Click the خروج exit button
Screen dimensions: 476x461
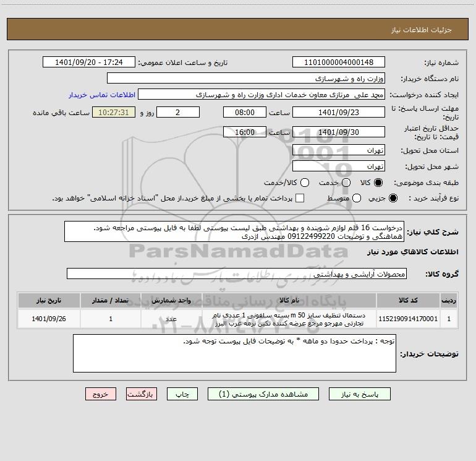coord(101,394)
